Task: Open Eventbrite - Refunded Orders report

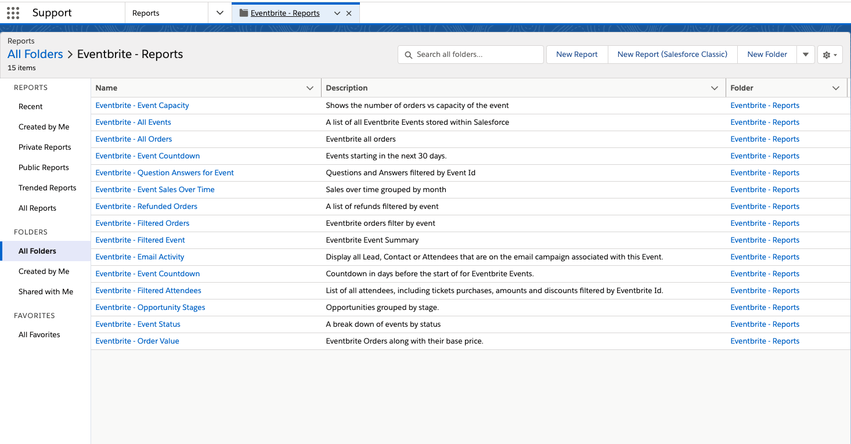Action: tap(146, 207)
